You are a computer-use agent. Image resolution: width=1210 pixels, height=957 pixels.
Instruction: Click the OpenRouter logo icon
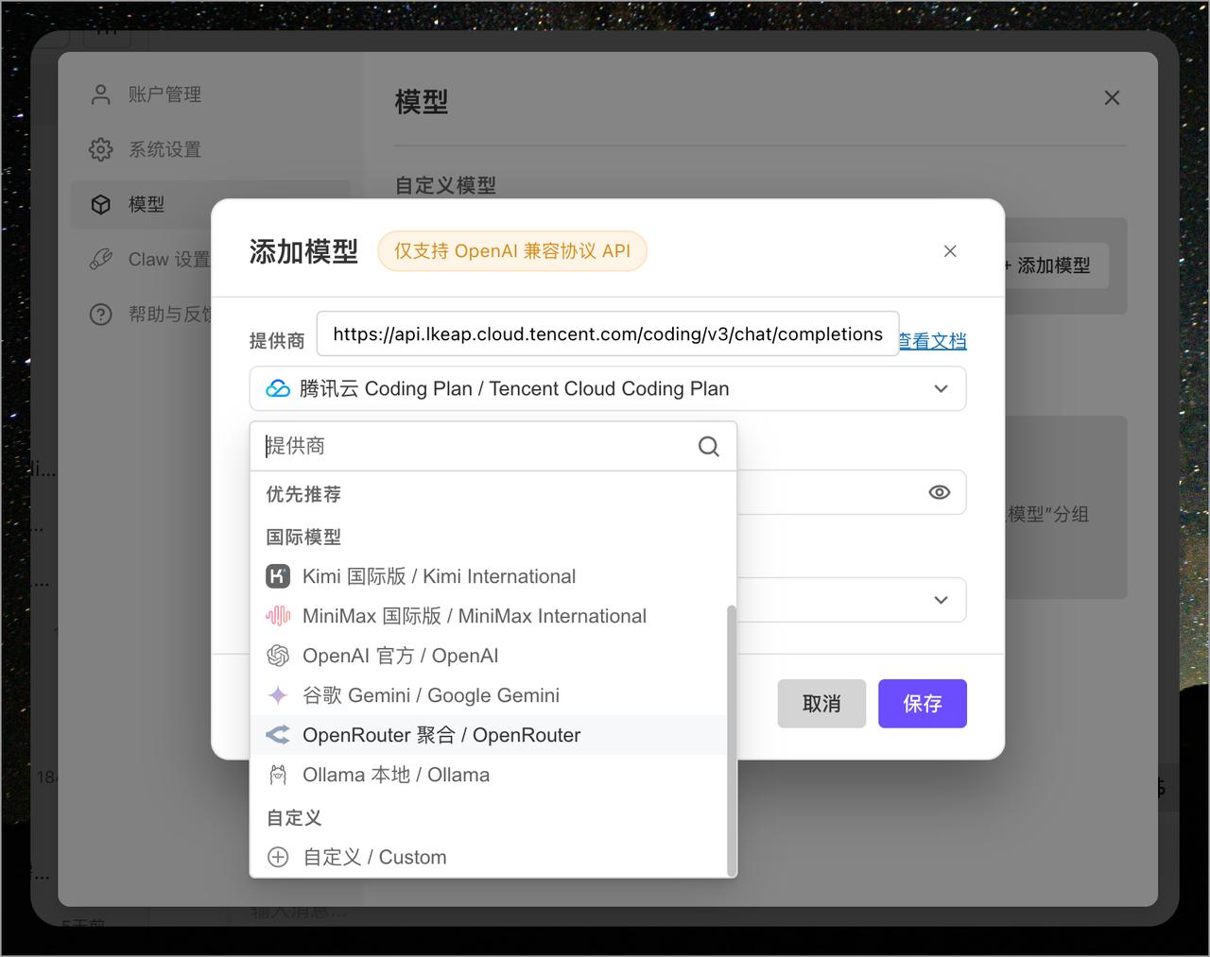(278, 735)
